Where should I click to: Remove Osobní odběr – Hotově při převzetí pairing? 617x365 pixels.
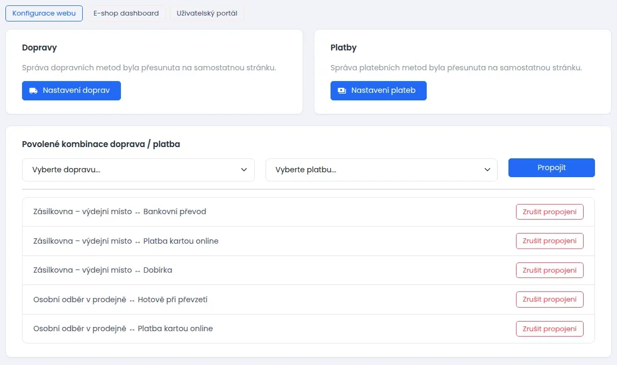tap(550, 300)
